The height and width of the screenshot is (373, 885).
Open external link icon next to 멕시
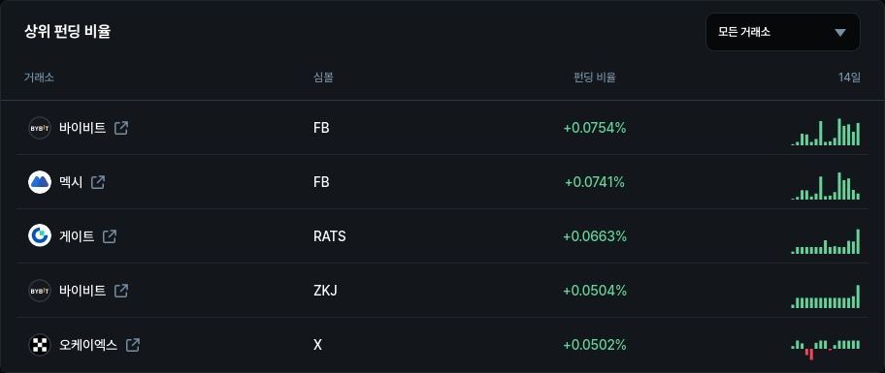(98, 182)
